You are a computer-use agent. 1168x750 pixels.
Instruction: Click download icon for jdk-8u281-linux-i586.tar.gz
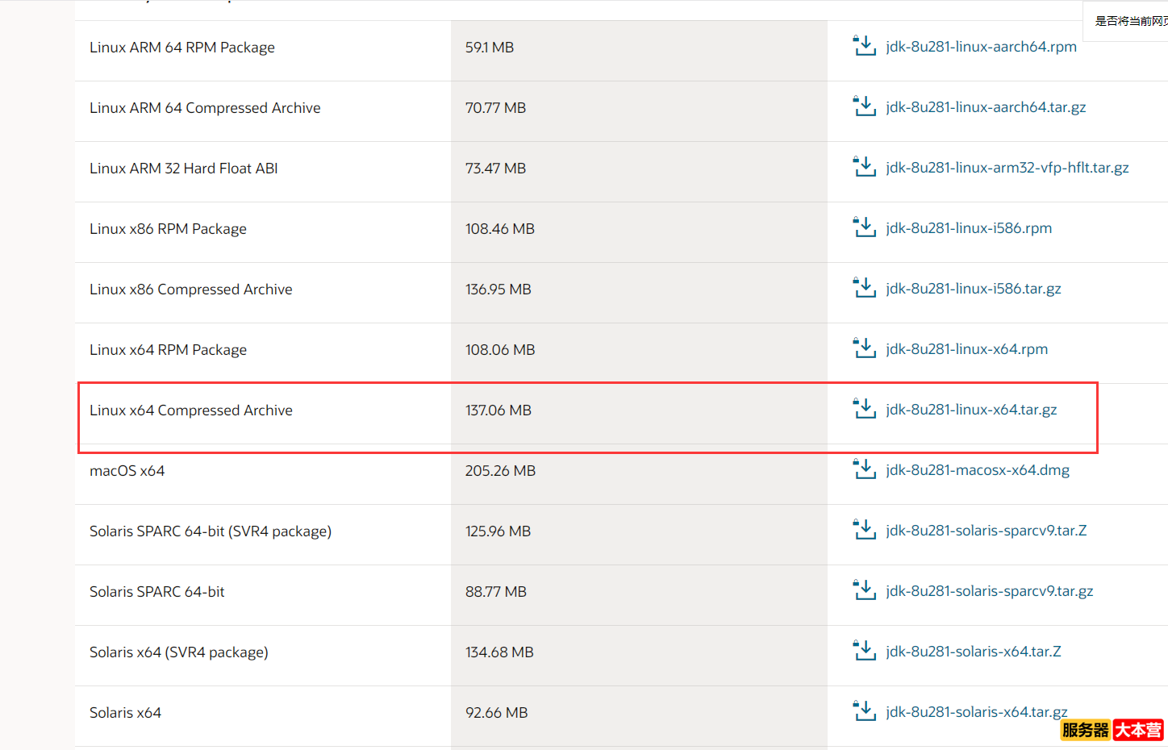pyautogui.click(x=865, y=288)
